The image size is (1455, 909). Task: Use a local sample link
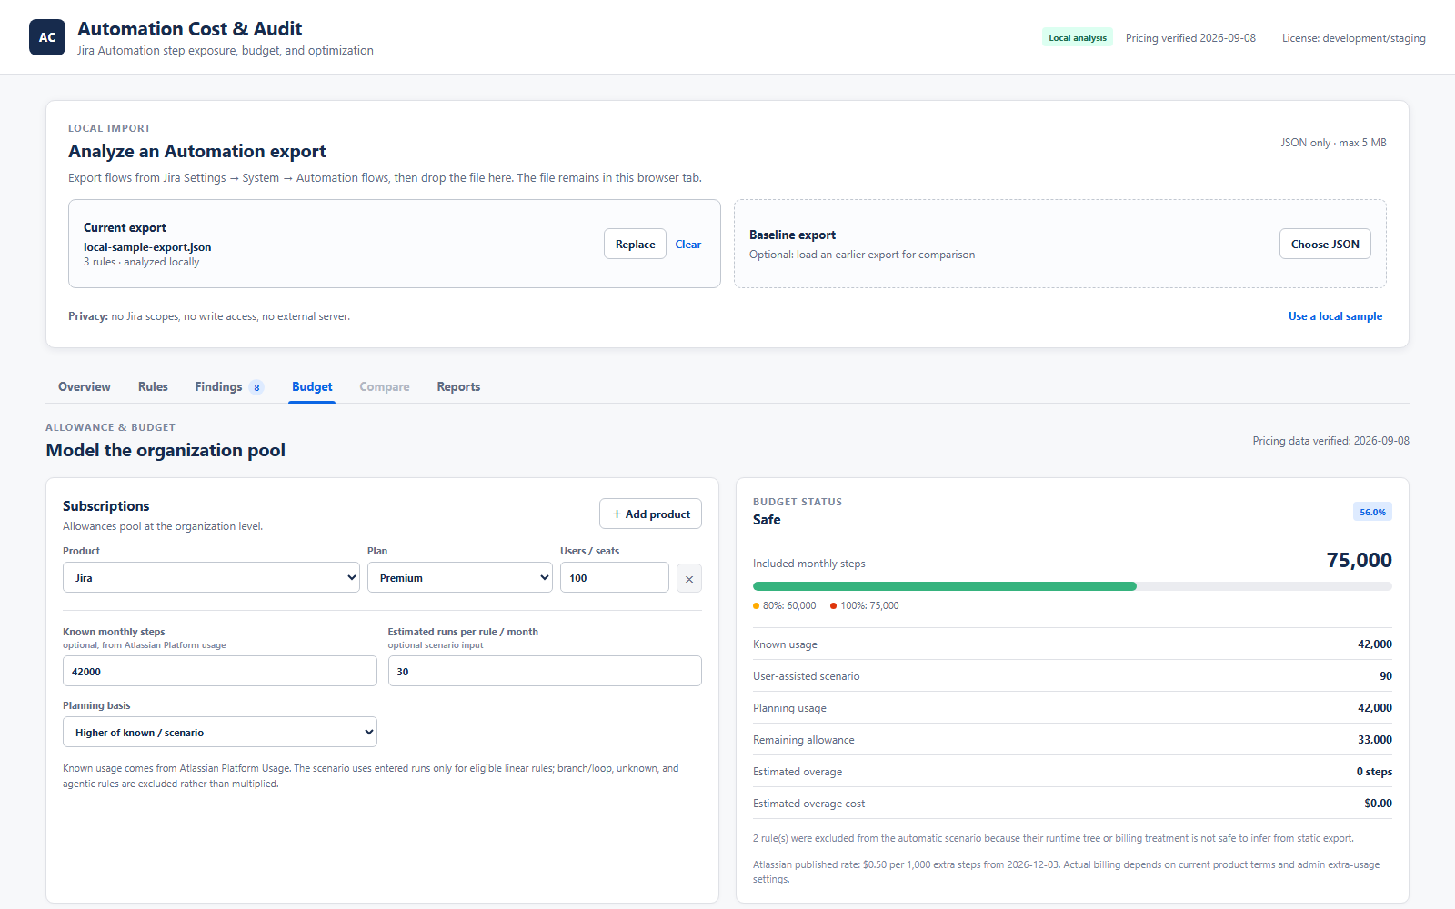click(x=1335, y=316)
